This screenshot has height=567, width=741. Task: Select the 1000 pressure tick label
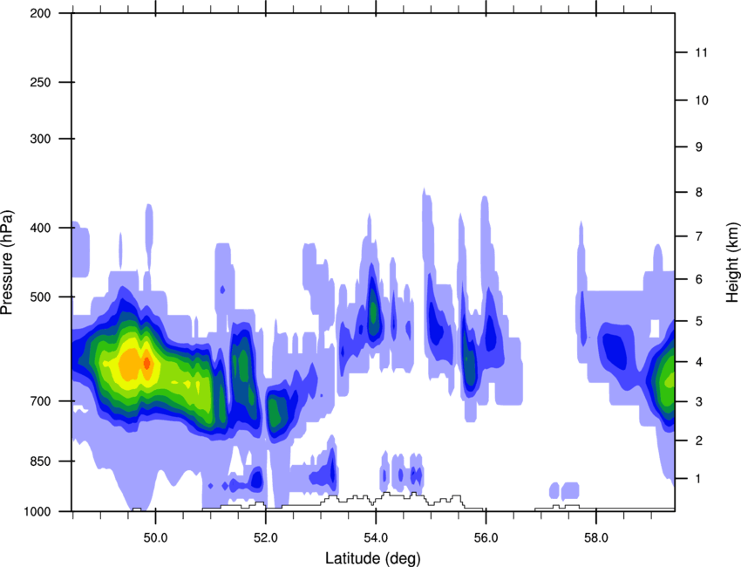tap(37, 511)
